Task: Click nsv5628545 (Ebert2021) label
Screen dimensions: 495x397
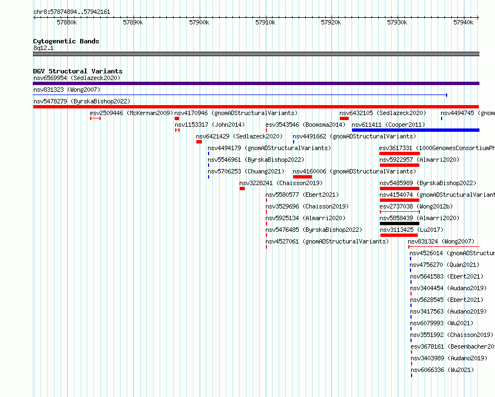Action: click(x=447, y=300)
